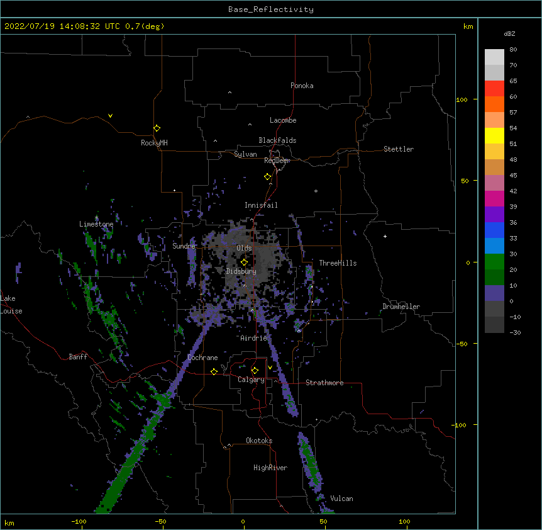Click the white plus marker north of Drumheller
Screen dimensions: 542x530
[385, 236]
